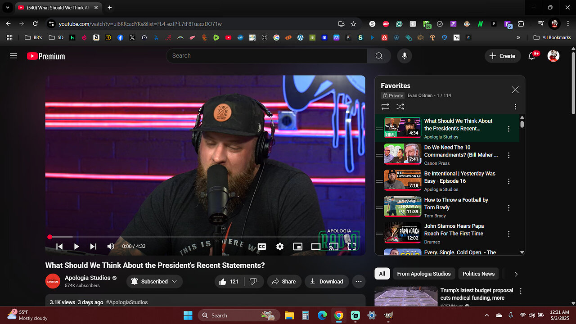Screen dimensions: 576x324
Task: Open the YouTube guide hamburger menu
Action: [13, 56]
